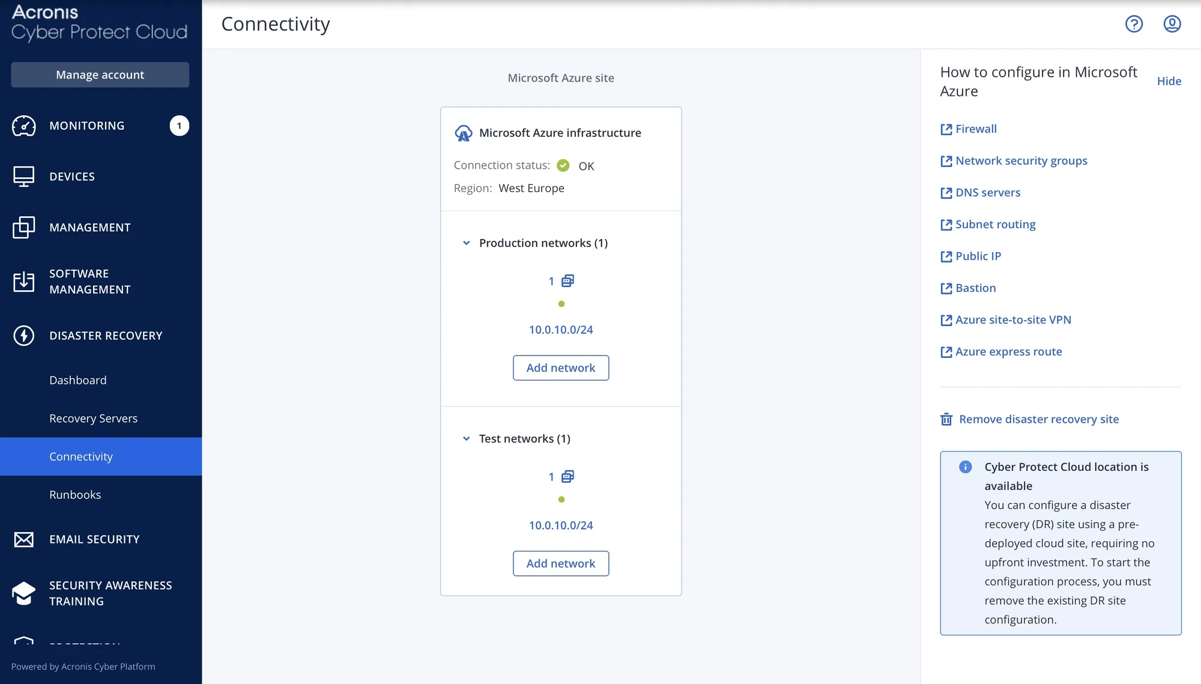Click the production network servers icon
This screenshot has width=1201, height=684.
pos(567,281)
